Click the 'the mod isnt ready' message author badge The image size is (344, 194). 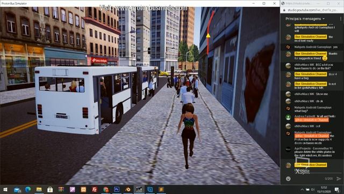pos(311,37)
